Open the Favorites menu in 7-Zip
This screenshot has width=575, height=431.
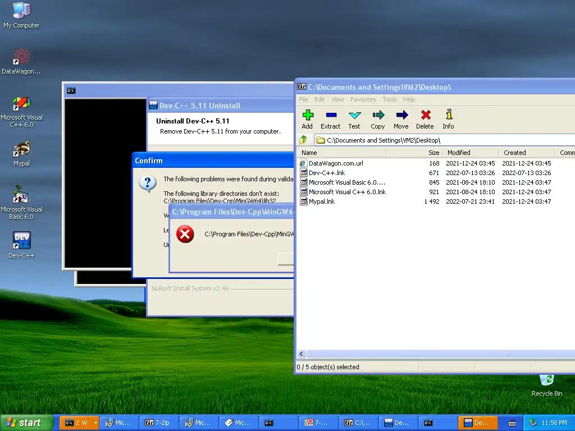click(363, 99)
